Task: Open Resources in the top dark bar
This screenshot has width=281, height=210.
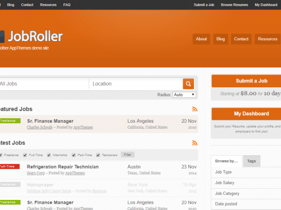Action: click(48, 5)
